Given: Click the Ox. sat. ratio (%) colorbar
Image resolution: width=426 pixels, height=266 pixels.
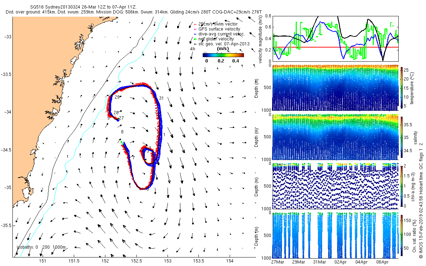Looking at the screenshot, I should pyautogui.click(x=402, y=235).
